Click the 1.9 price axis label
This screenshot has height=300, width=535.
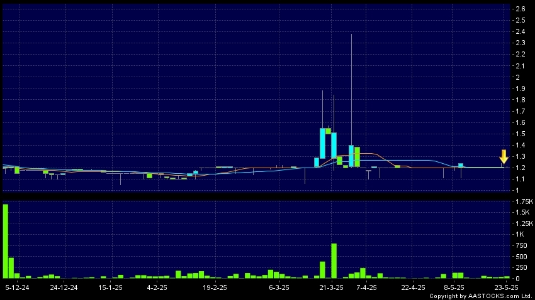coord(521,88)
